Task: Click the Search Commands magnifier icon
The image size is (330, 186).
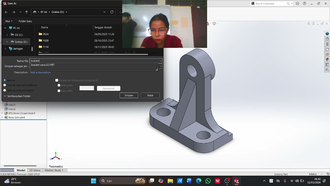Action: point(288,4)
